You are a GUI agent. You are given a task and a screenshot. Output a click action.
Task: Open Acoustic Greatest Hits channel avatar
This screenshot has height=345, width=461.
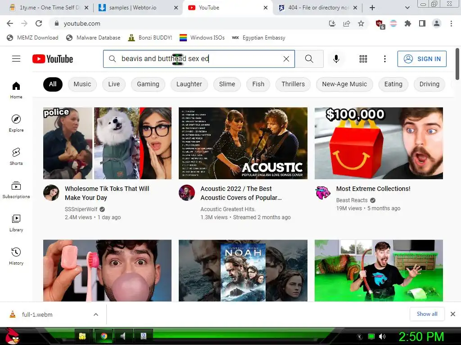187,193
